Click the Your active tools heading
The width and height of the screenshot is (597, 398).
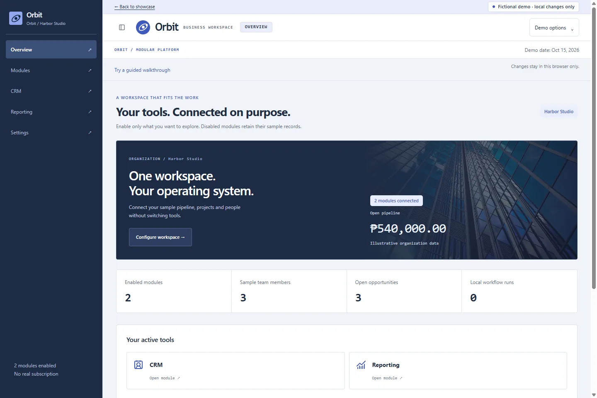[x=150, y=340]
